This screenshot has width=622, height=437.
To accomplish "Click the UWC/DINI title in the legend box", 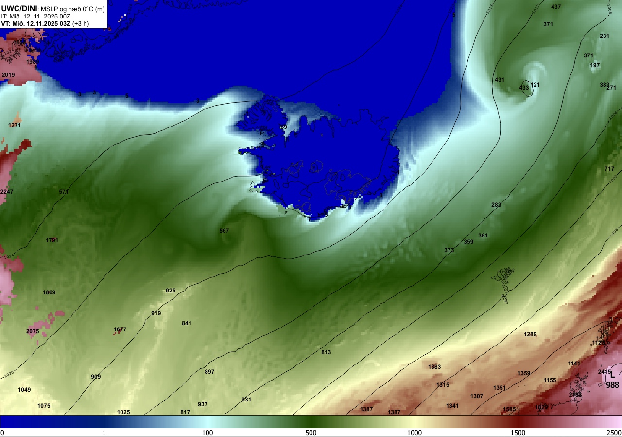I will [19, 8].
